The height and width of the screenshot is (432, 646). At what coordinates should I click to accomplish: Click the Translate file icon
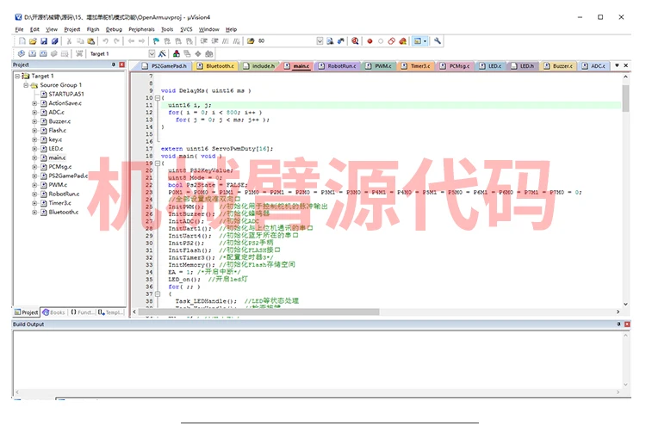tap(22, 54)
